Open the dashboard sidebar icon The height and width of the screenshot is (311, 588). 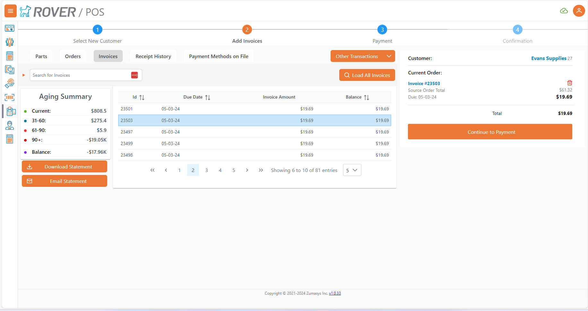[10, 28]
